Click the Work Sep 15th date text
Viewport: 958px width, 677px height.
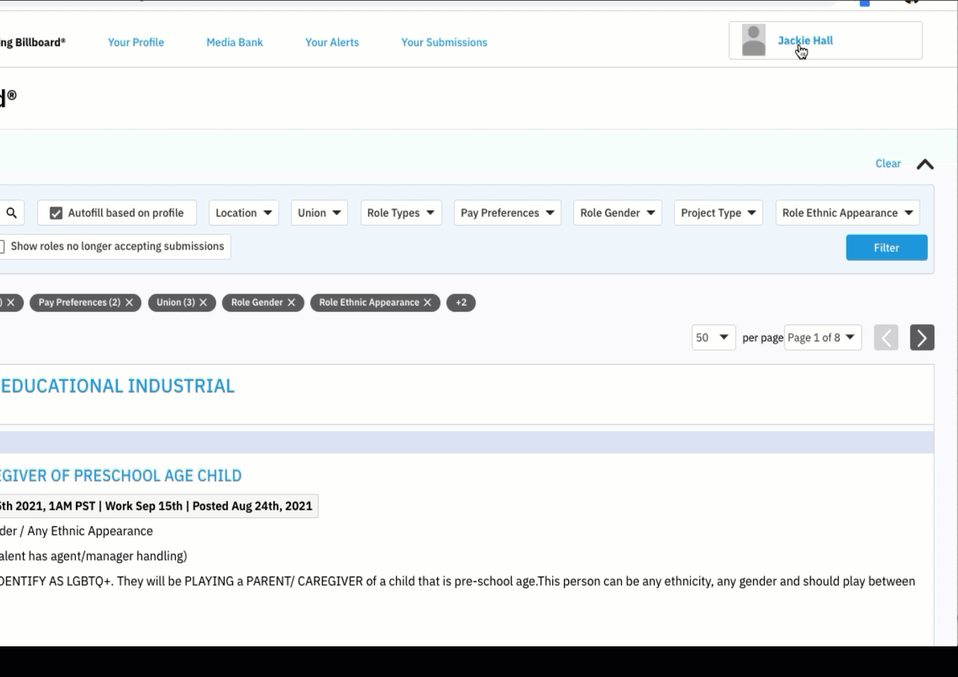(144, 506)
